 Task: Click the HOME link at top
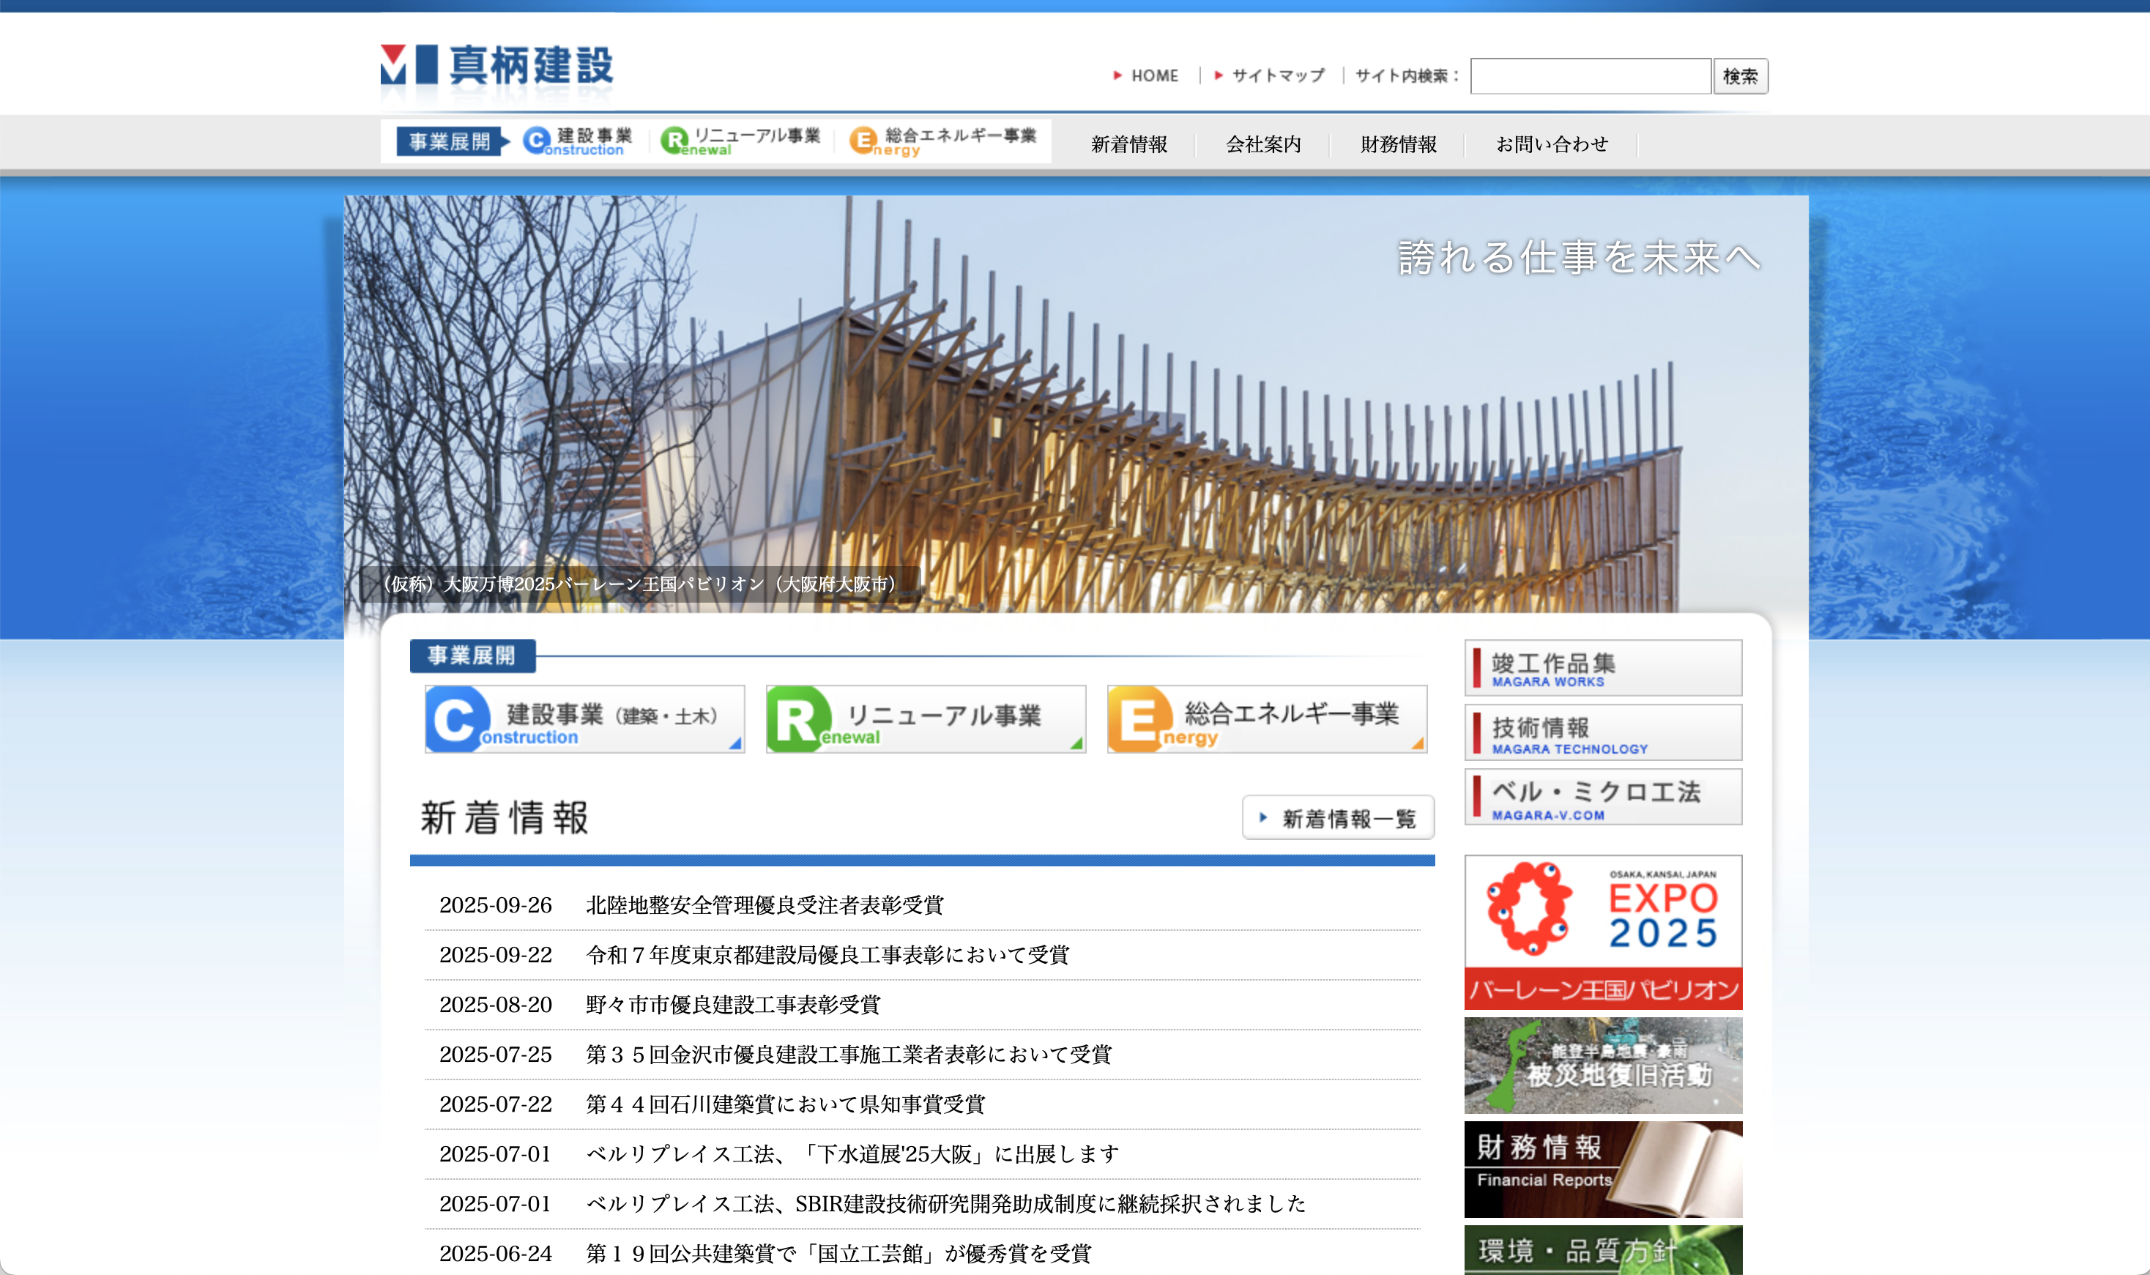click(x=1153, y=75)
